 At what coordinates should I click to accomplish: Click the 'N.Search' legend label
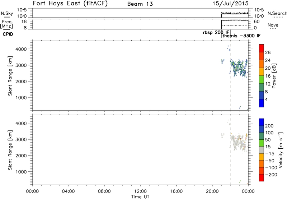click(x=277, y=13)
